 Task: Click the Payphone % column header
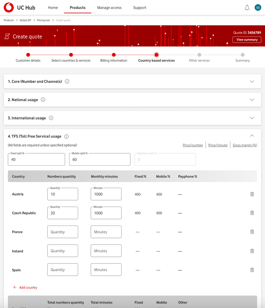click(x=188, y=177)
